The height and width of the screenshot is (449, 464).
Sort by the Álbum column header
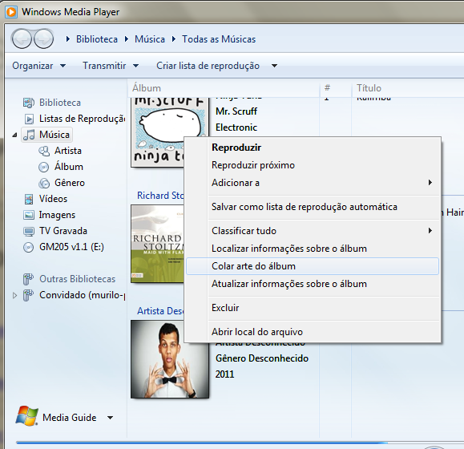point(224,88)
